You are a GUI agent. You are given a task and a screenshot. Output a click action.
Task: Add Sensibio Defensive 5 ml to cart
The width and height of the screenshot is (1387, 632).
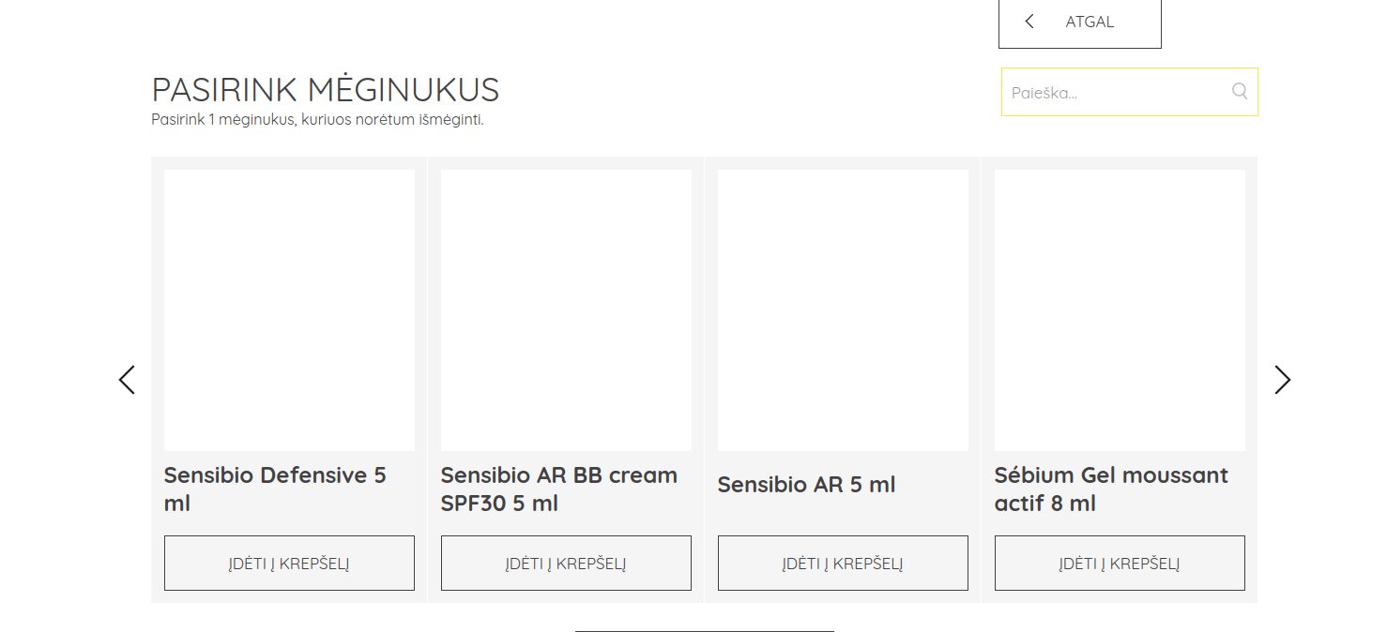(x=289, y=564)
